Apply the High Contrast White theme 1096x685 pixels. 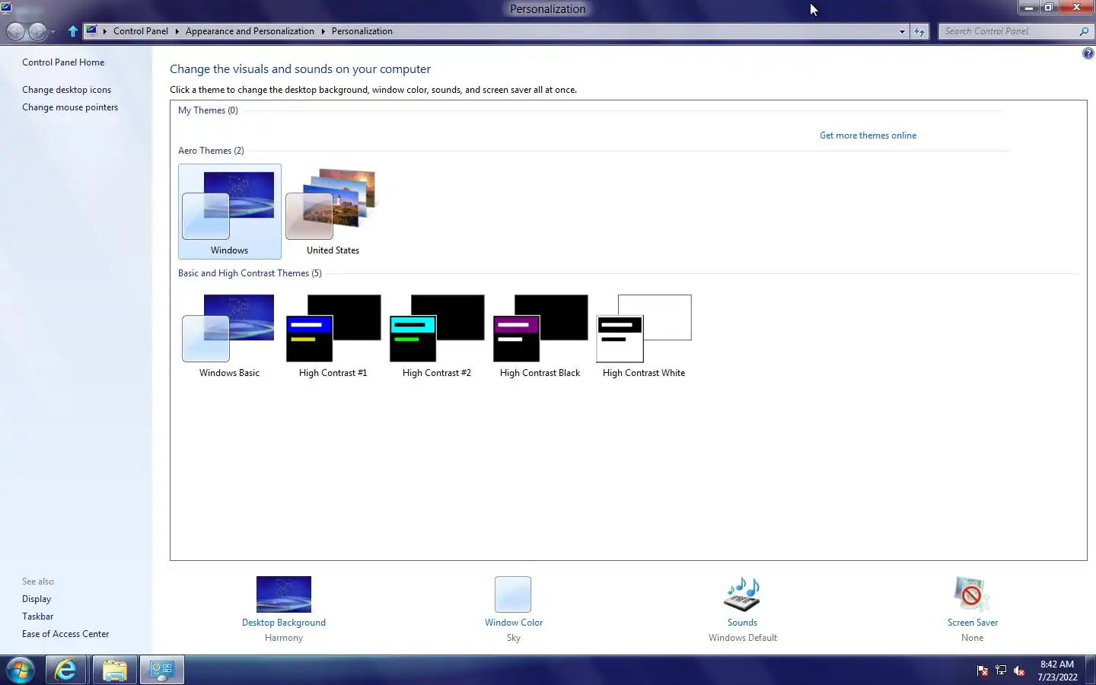644,335
